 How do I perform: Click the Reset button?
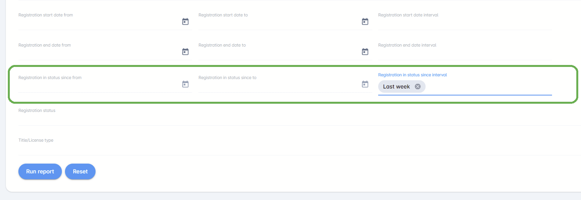(x=80, y=171)
